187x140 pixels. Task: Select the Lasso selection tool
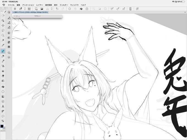coord(3,30)
